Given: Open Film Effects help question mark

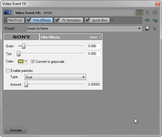Looking at the screenshot, I should [x=100, y=37].
